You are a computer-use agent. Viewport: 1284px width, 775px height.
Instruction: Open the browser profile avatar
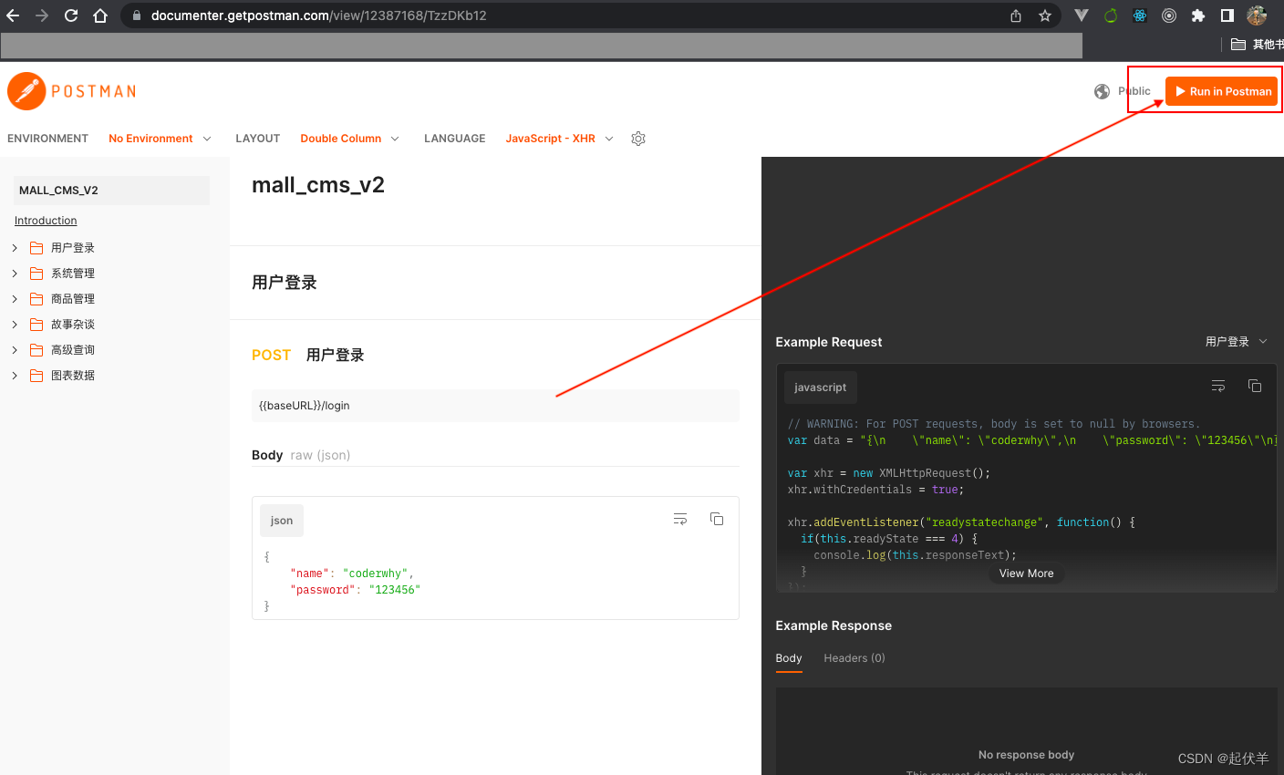(x=1257, y=15)
